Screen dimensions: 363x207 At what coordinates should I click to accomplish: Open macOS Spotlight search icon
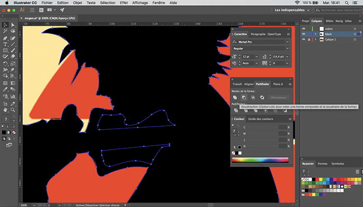pyautogui.click(x=346, y=3)
